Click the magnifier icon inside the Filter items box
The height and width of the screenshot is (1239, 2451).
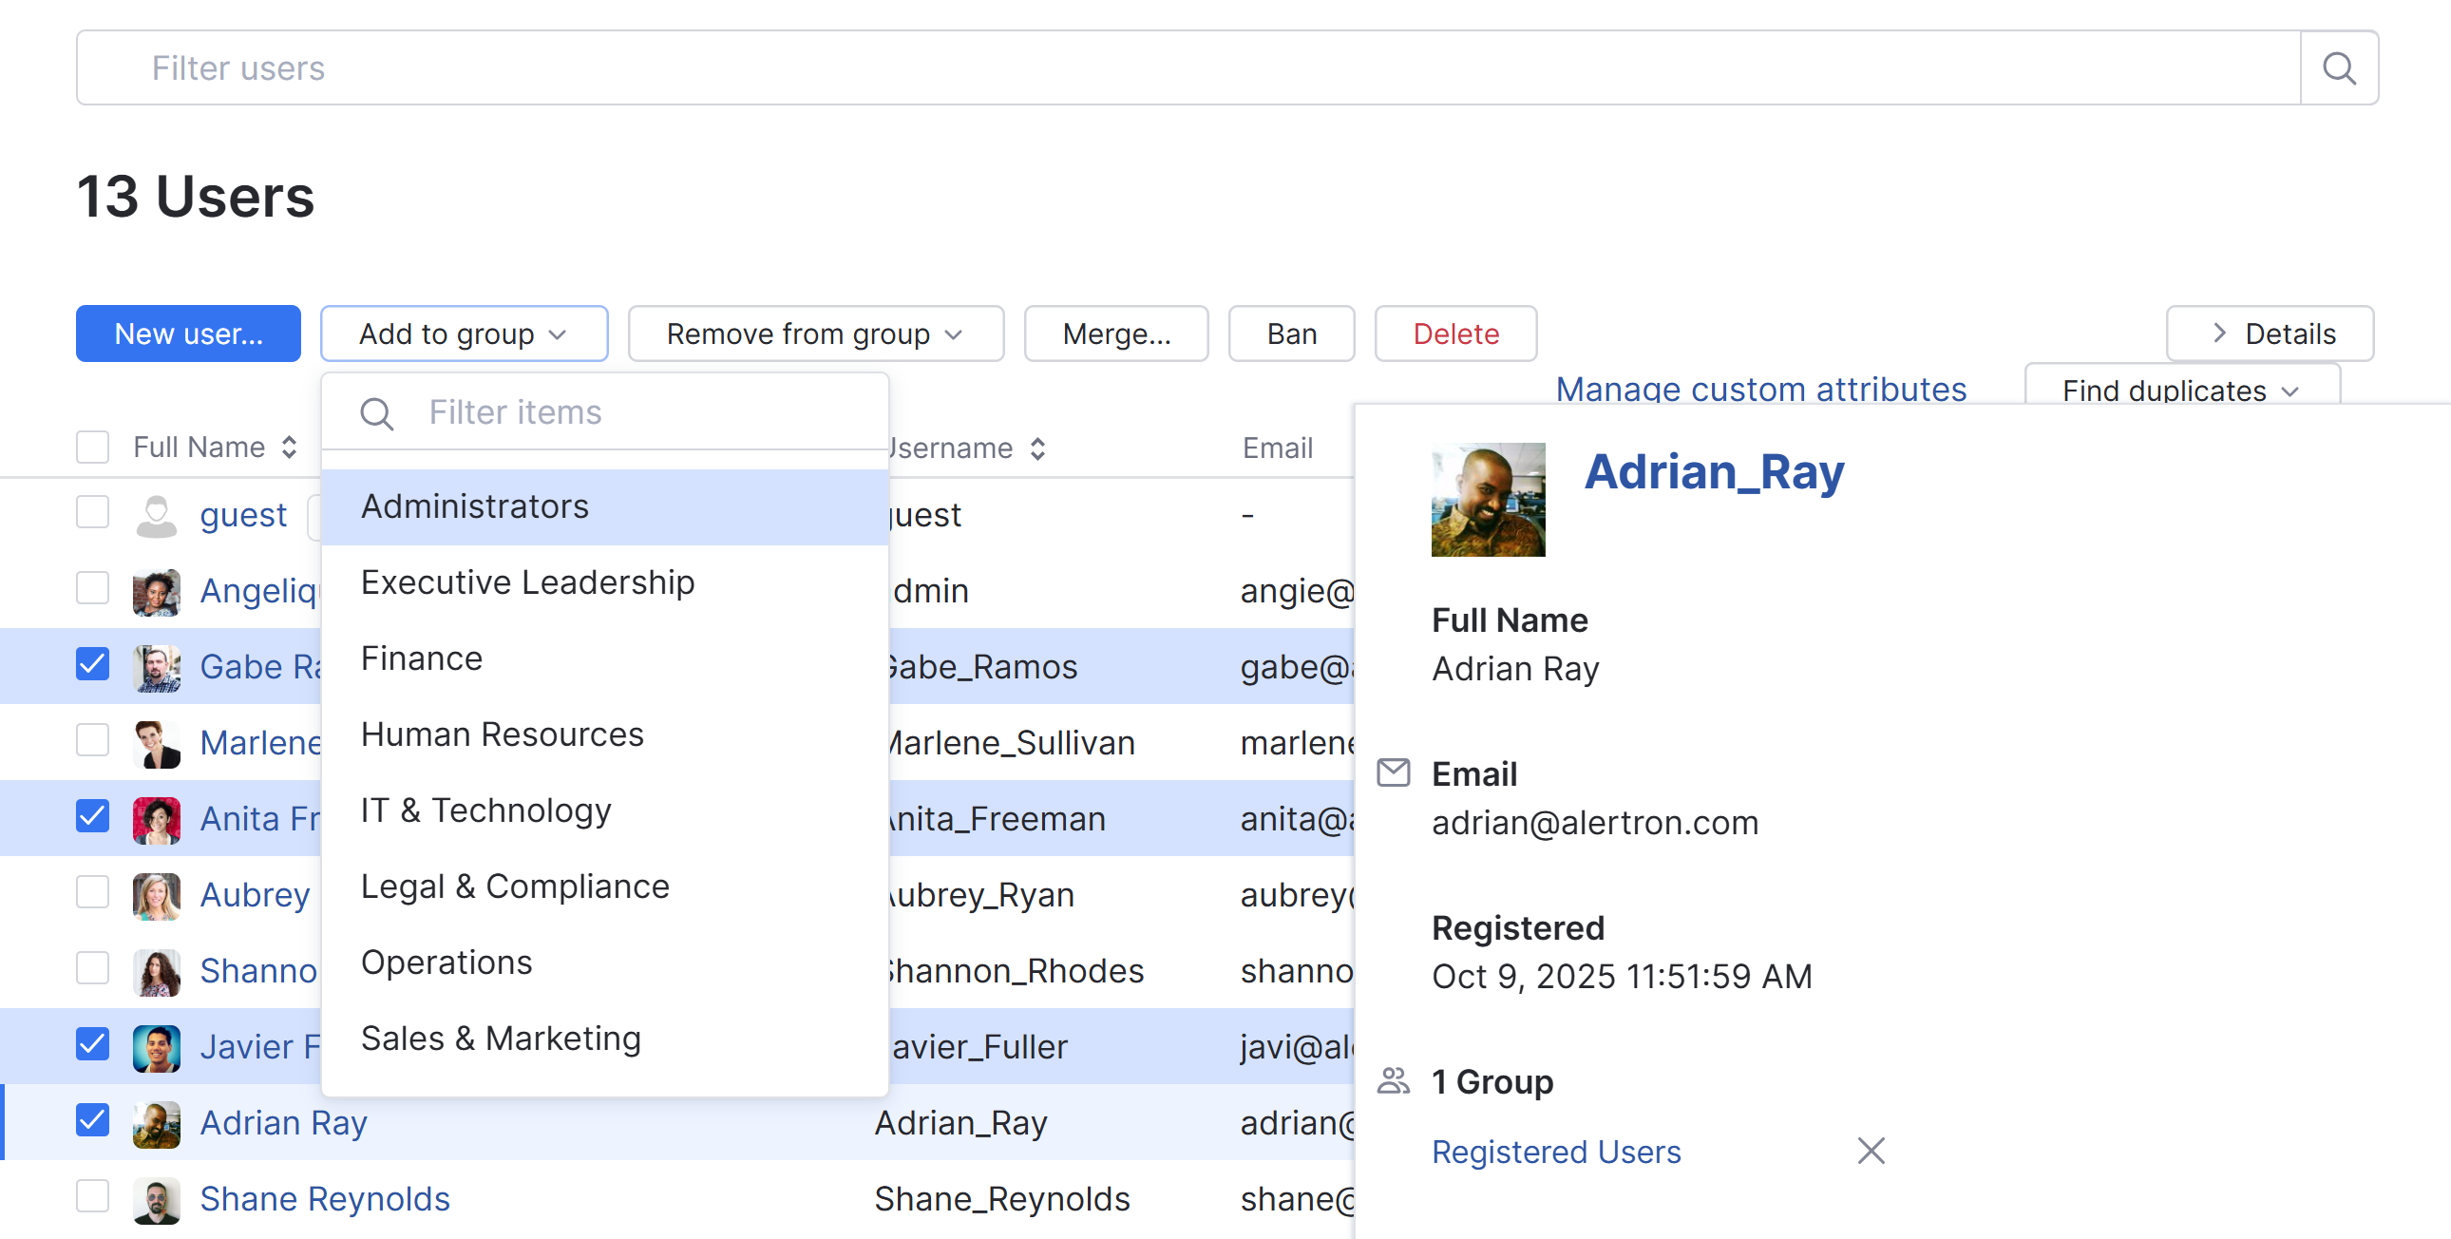[x=377, y=413]
